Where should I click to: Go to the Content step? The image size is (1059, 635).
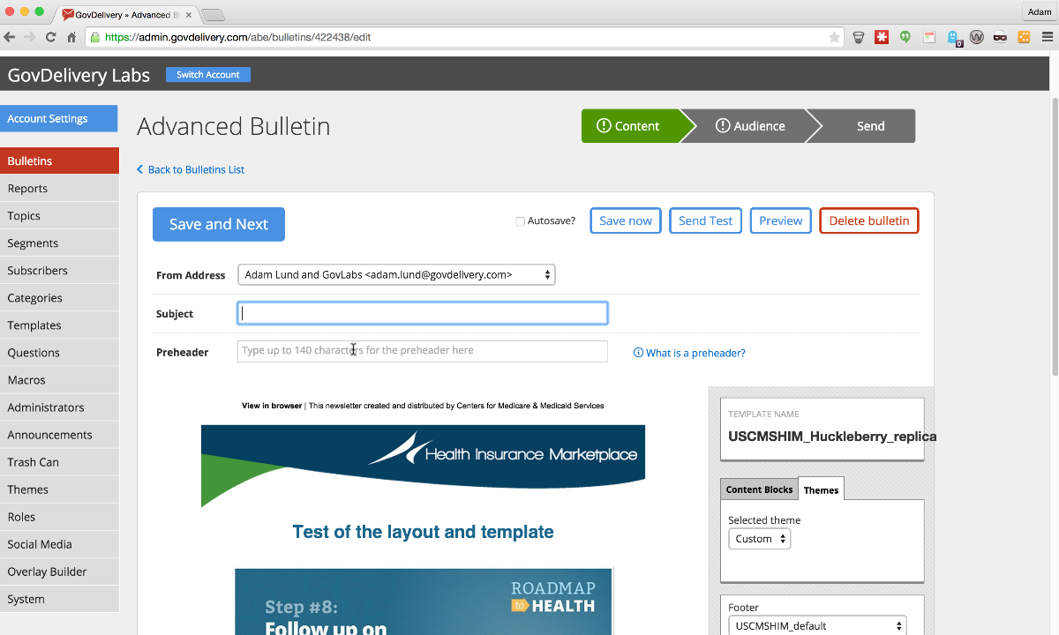click(629, 126)
